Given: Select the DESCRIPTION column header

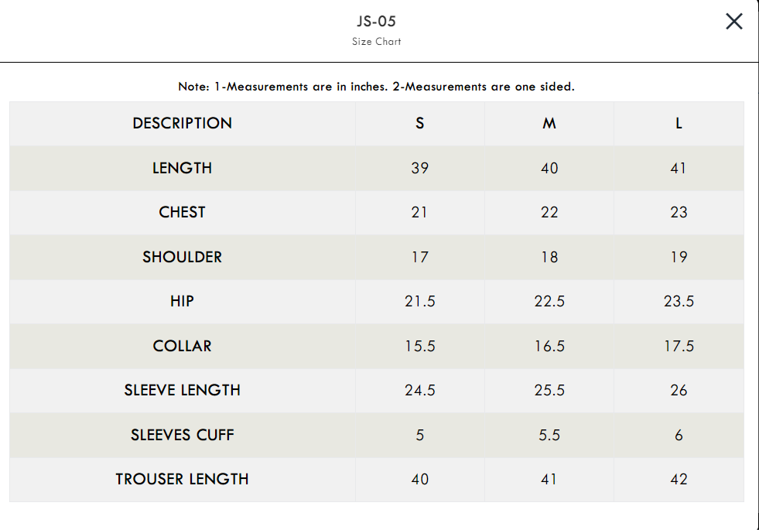Looking at the screenshot, I should (183, 124).
